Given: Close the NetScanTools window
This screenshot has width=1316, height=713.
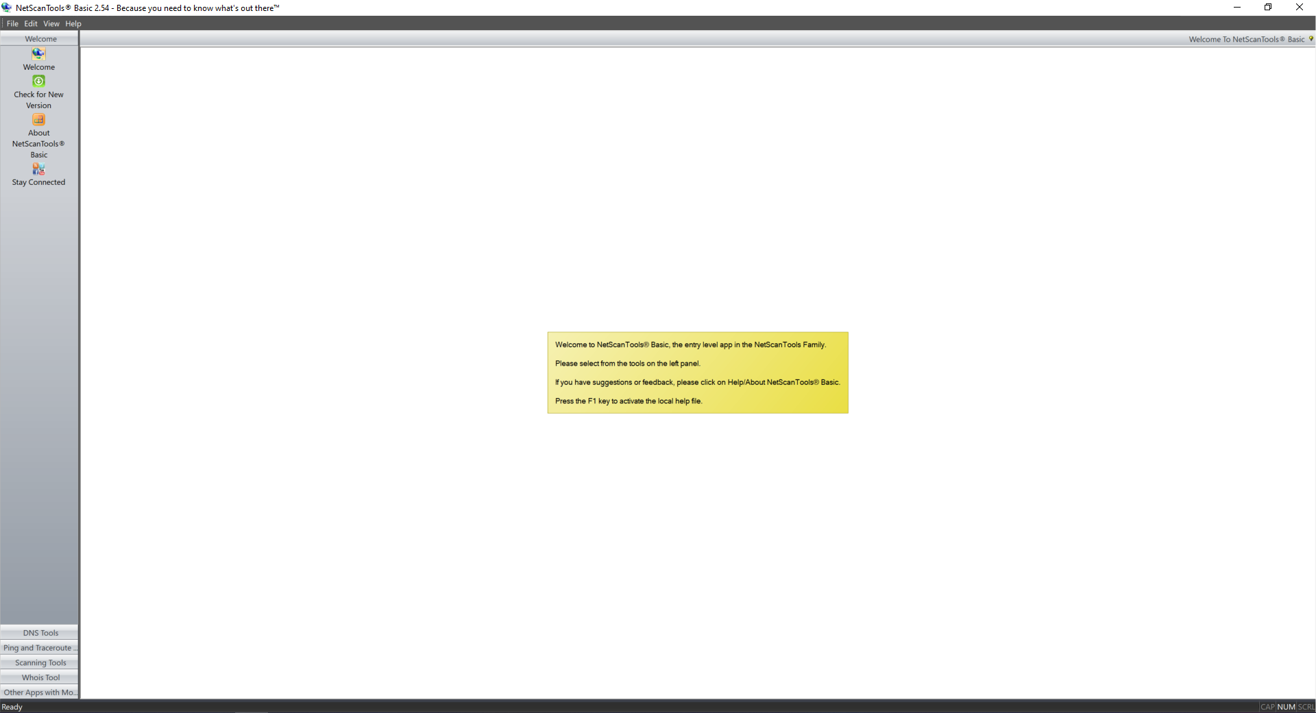Looking at the screenshot, I should (x=1300, y=8).
